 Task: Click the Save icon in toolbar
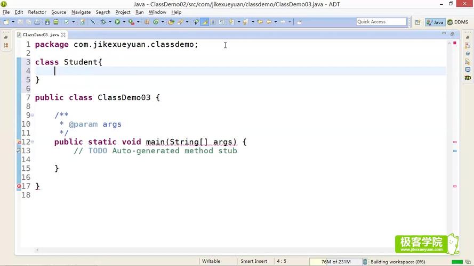pyautogui.click(x=20, y=22)
